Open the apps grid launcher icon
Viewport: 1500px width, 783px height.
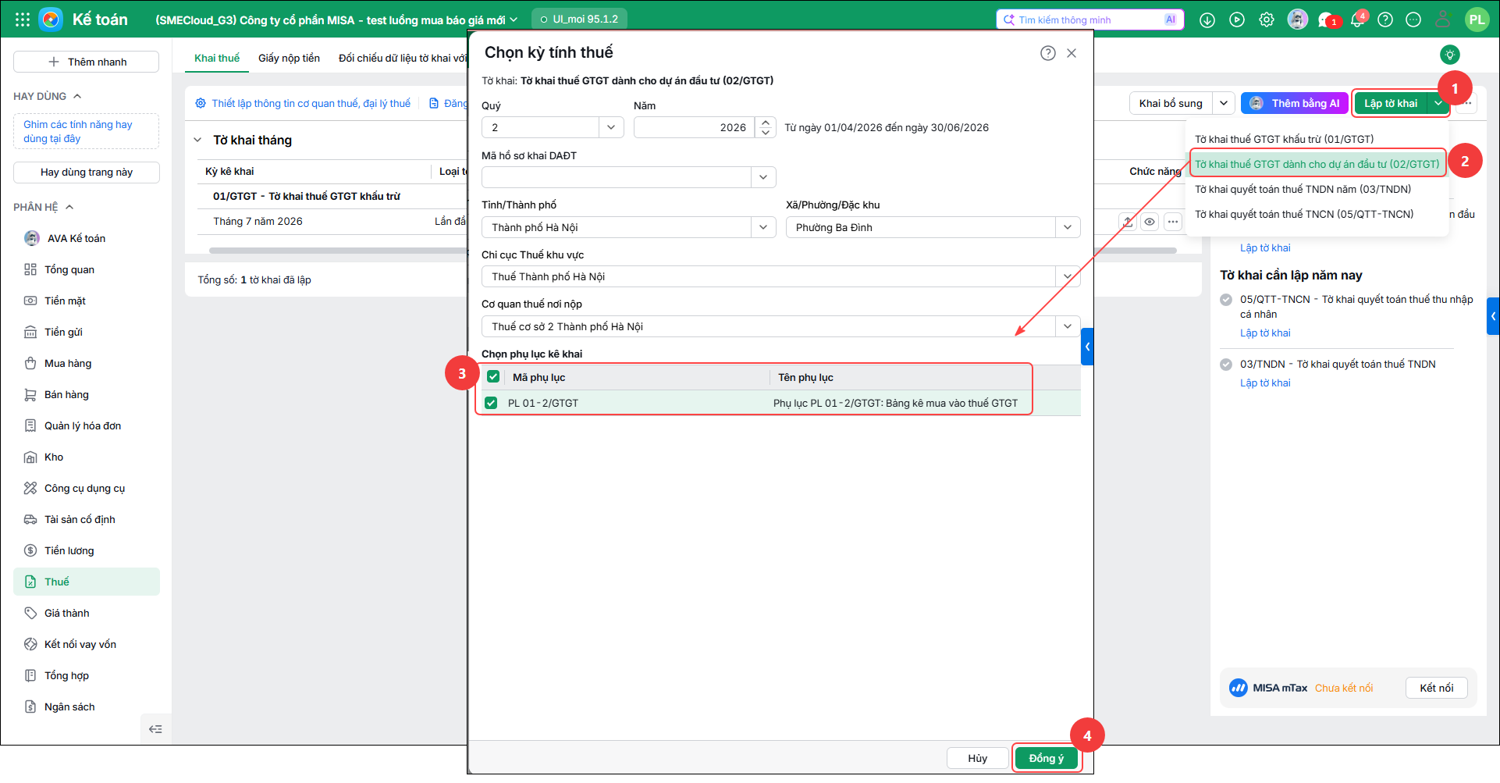point(23,20)
